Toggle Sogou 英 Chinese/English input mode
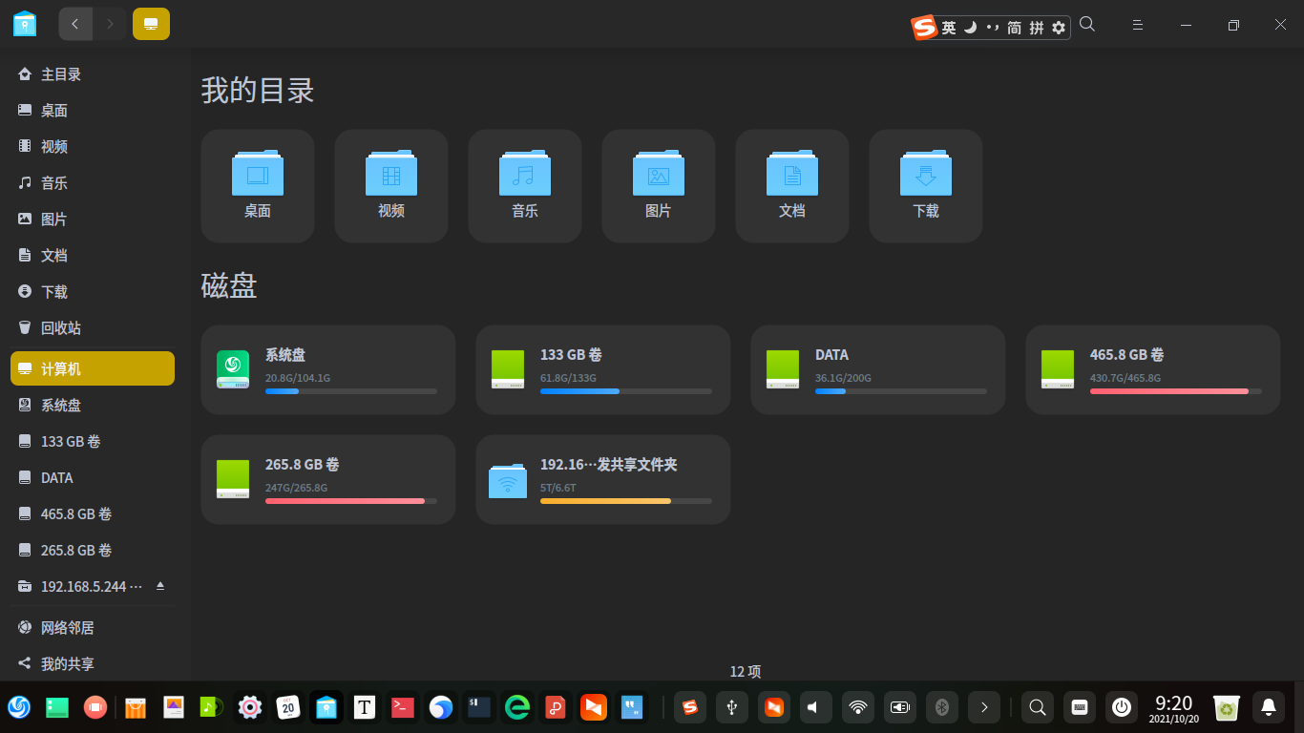Screen dimensions: 1304x733 point(948,28)
